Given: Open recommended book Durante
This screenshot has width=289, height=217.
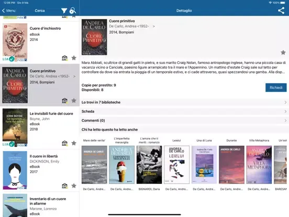Looking at the screenshot, I should (x=231, y=165).
